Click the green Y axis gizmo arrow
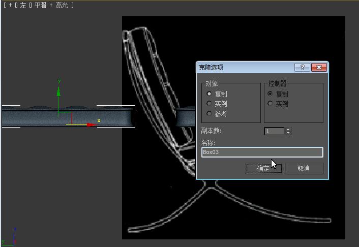 click(x=58, y=91)
